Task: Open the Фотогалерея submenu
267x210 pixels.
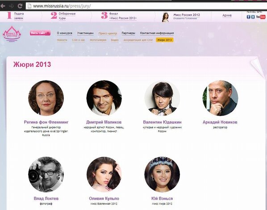Action: click(98, 40)
